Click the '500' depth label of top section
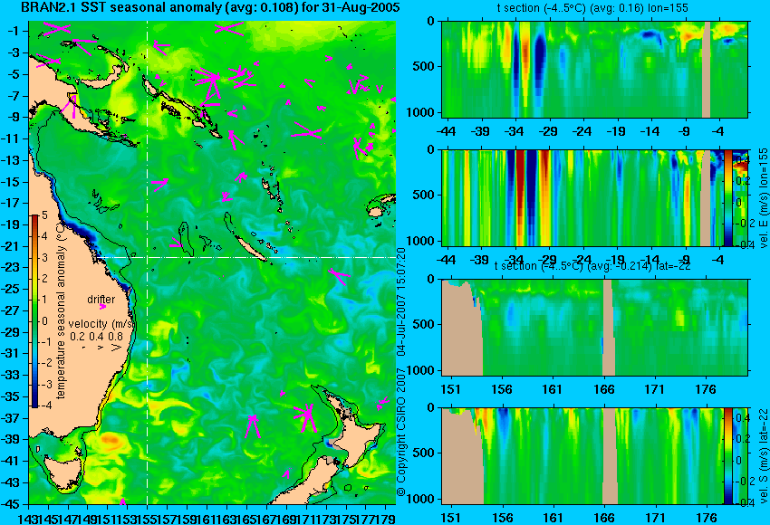The width and height of the screenshot is (770, 525). [423, 67]
